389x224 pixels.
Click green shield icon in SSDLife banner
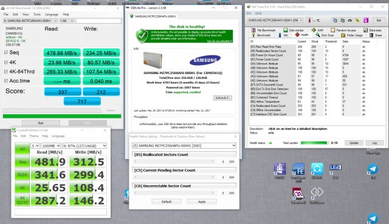[142, 36]
